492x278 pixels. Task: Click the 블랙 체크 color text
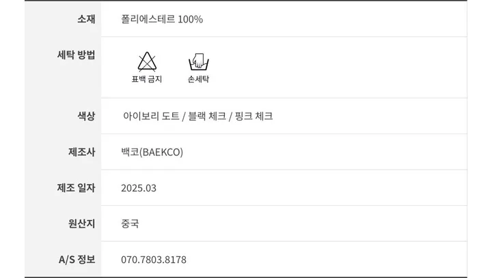[x=207, y=117]
